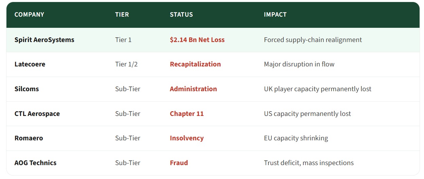The height and width of the screenshot is (179, 424).
Task: Select the CTL Aerospace company cell
Action: 37,114
